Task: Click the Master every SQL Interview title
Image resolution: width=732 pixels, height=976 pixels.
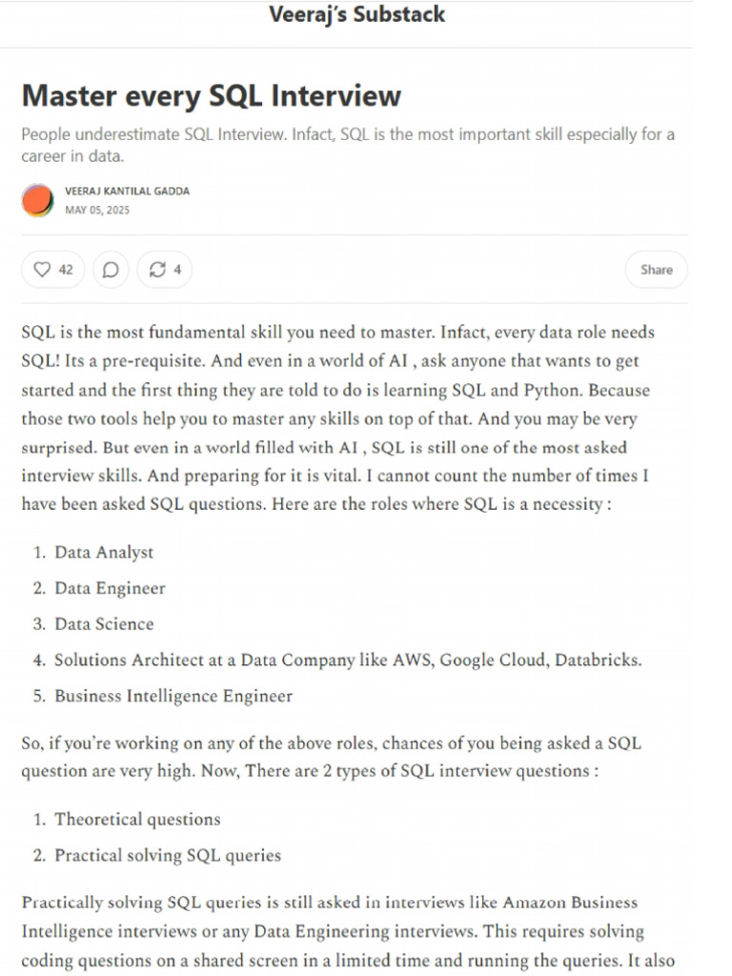Action: [211, 95]
